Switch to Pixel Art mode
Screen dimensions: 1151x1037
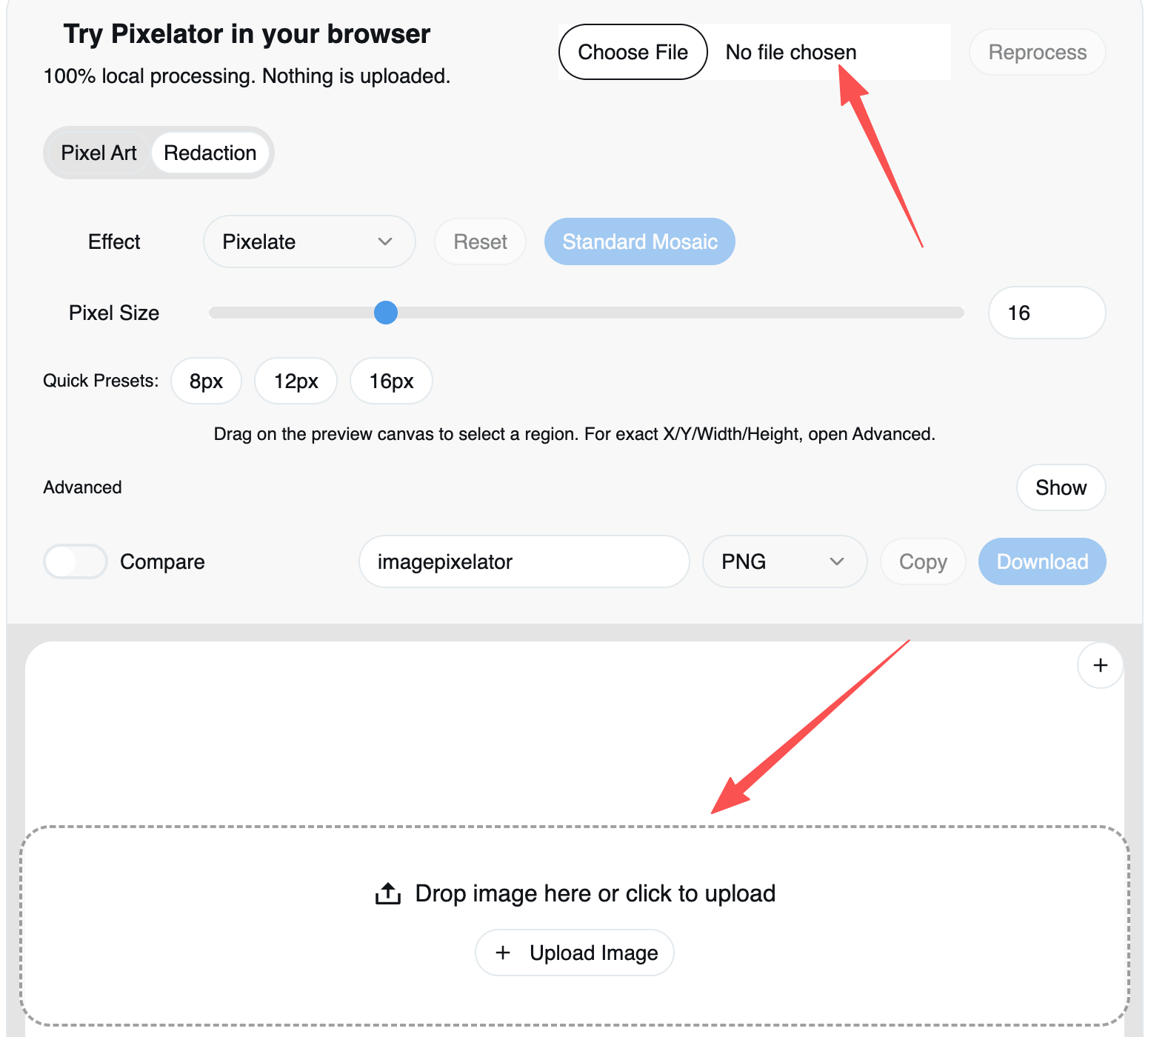(x=99, y=153)
